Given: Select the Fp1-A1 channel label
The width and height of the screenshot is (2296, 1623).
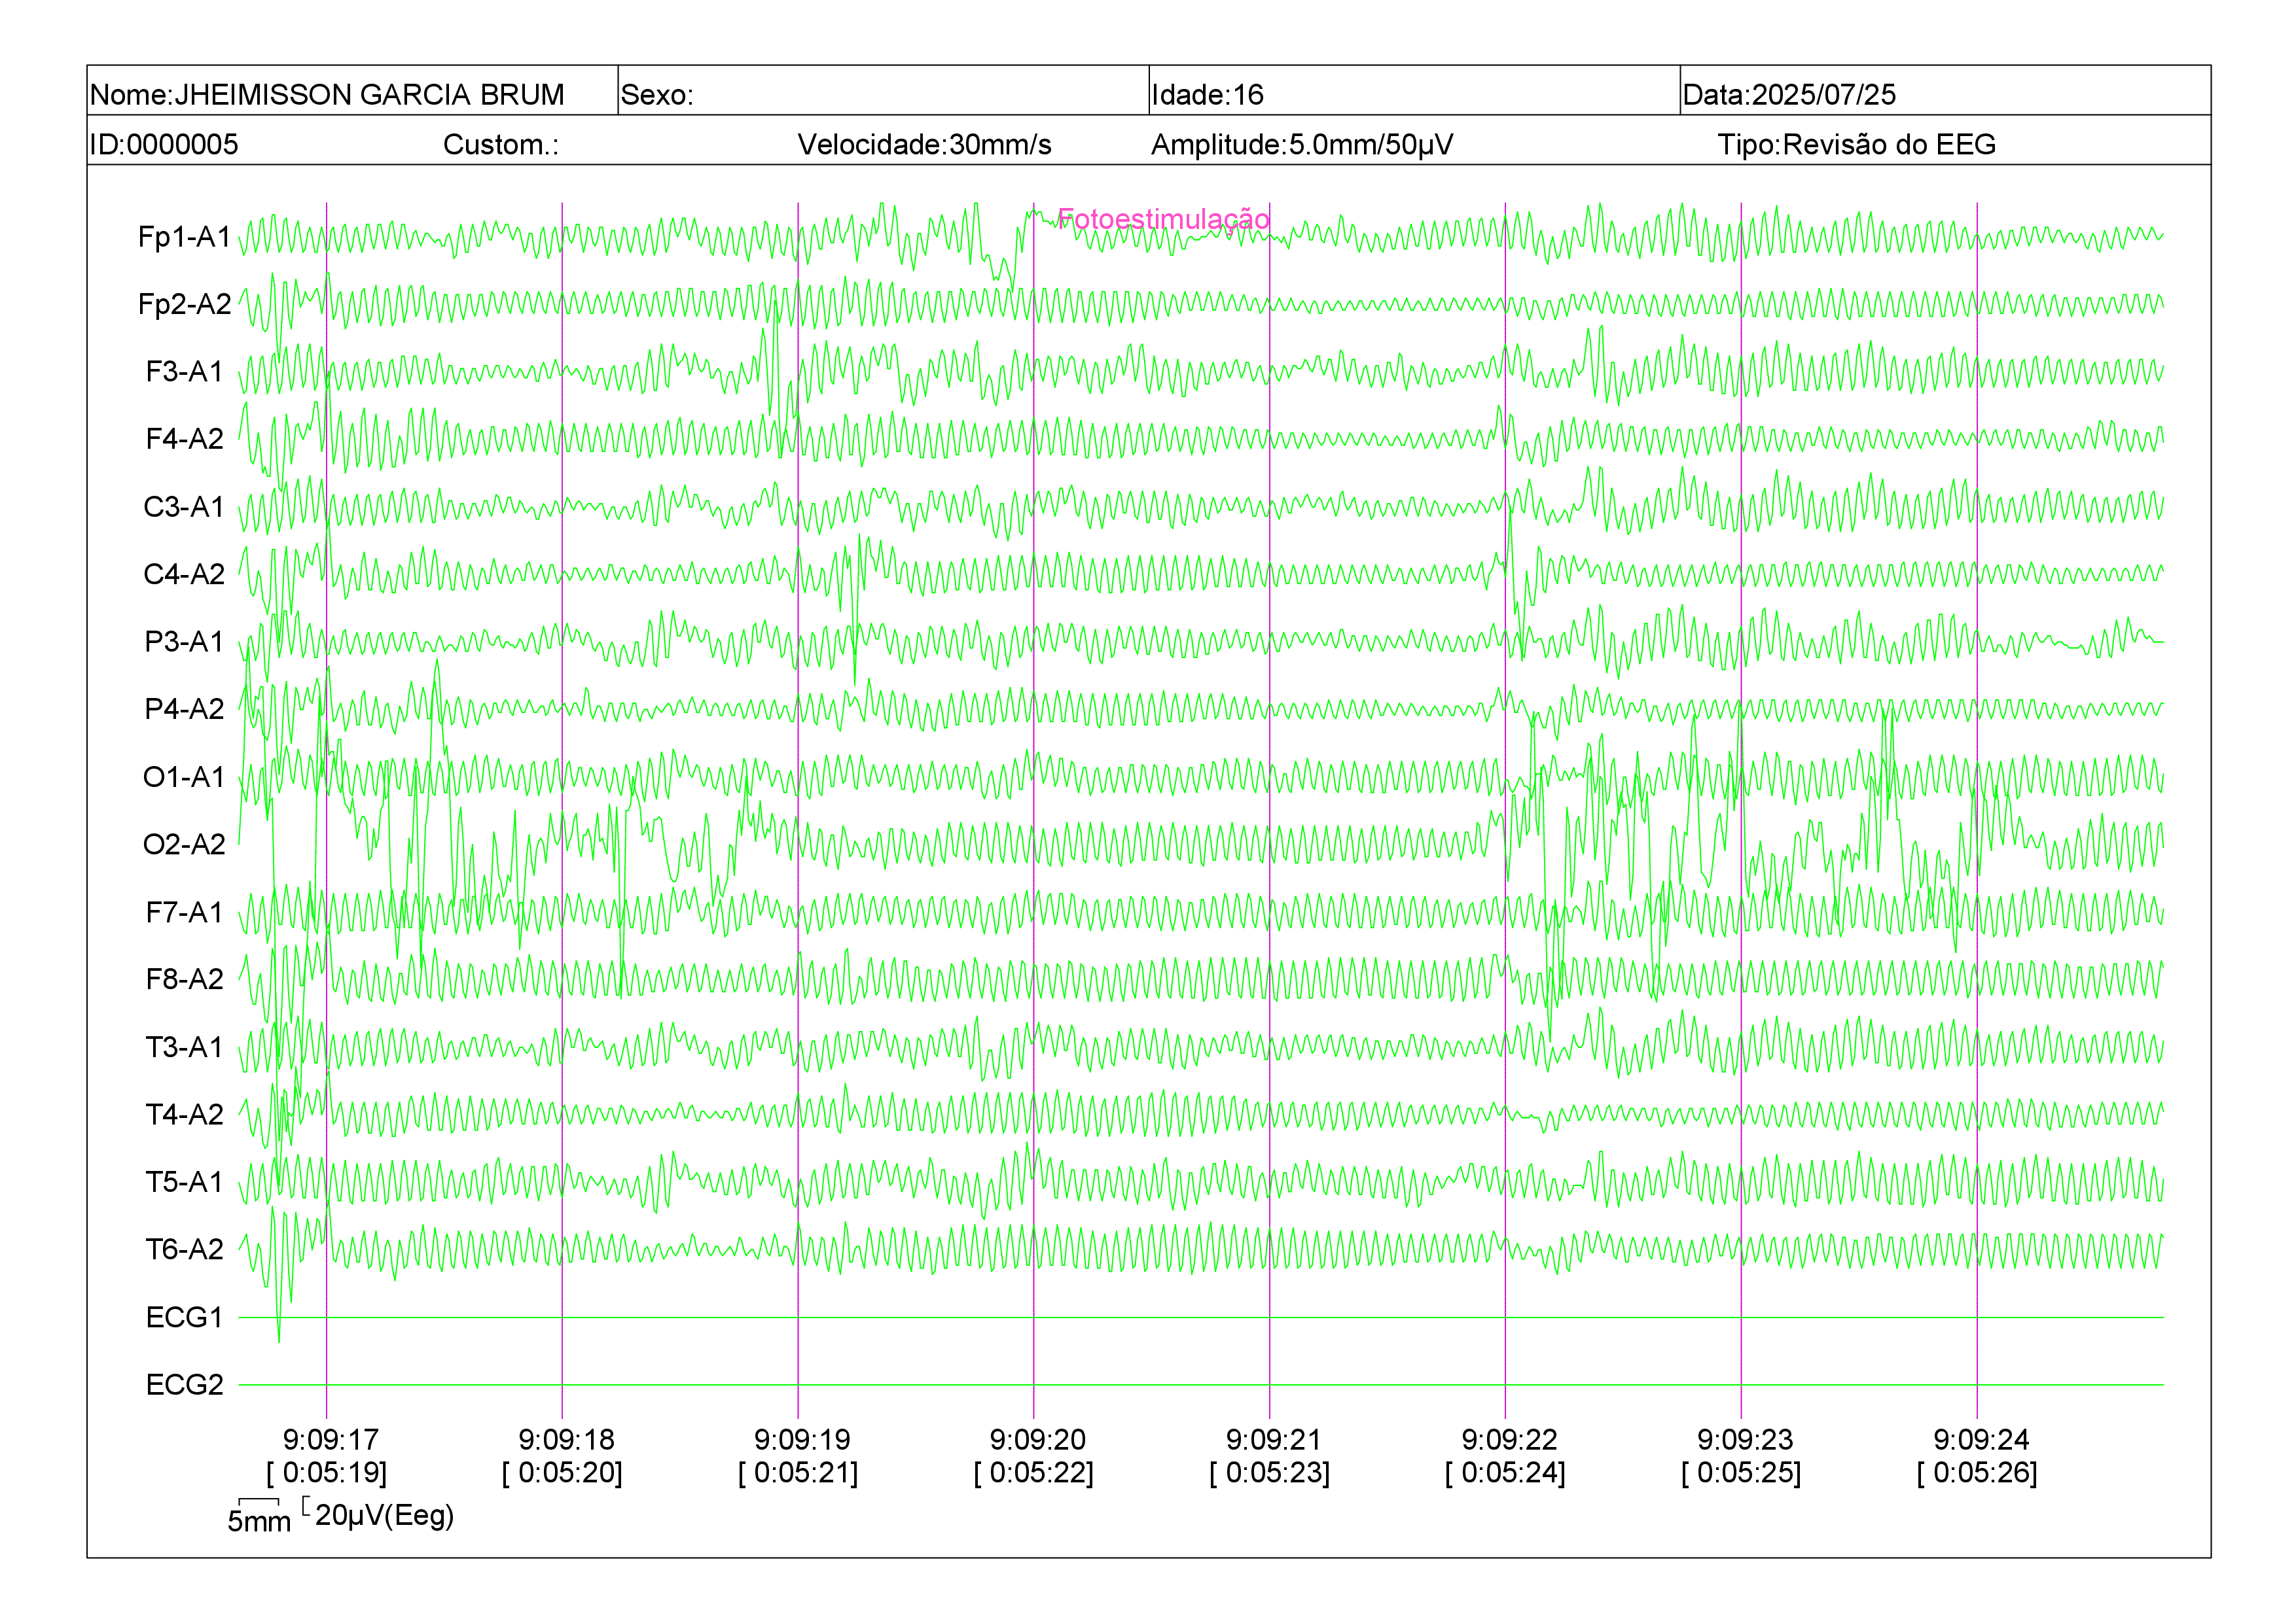Looking at the screenshot, I should pyautogui.click(x=184, y=237).
